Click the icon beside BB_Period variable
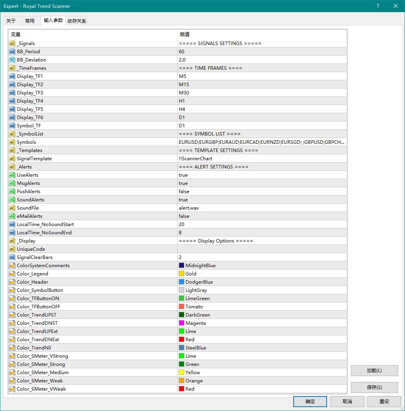The image size is (405, 411). [x=12, y=52]
